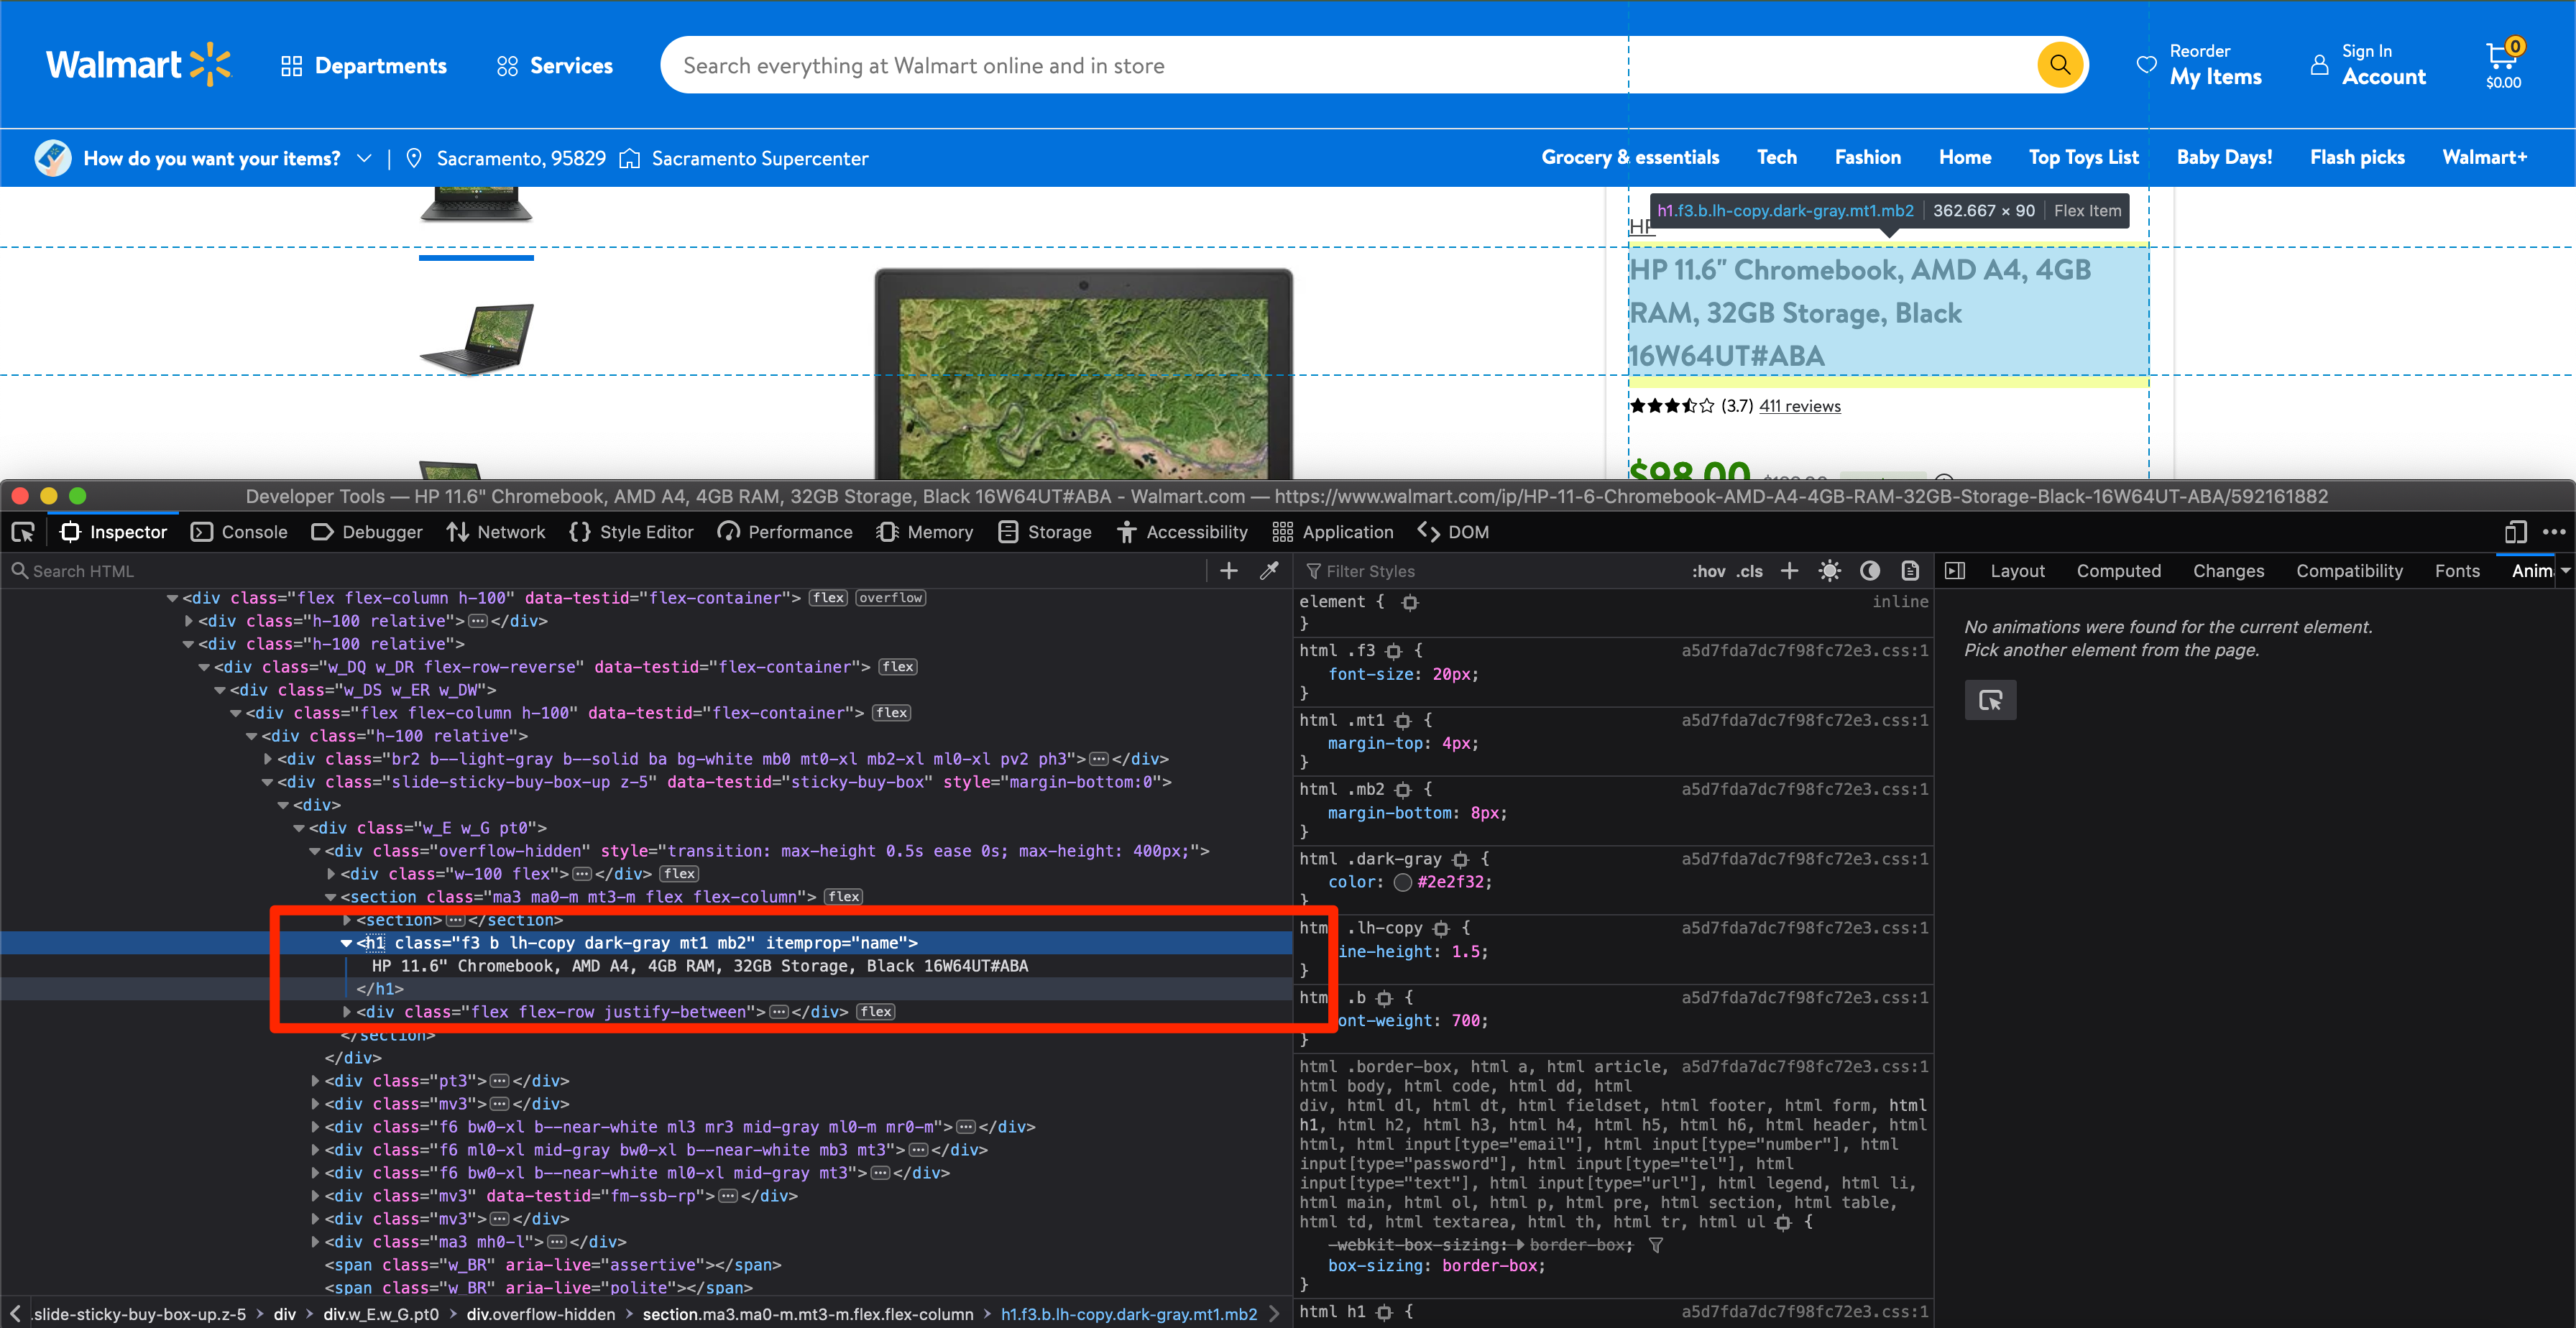Click the element picker in the Animations panel
2576x1328 pixels.
(x=1990, y=700)
